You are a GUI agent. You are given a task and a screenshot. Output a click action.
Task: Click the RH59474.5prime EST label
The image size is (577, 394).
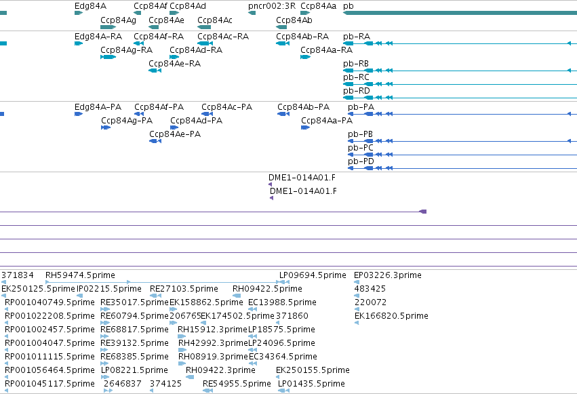[x=80, y=275]
